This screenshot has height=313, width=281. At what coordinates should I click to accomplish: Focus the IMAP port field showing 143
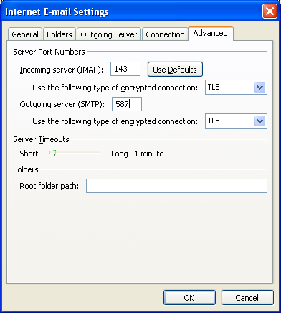(125, 69)
